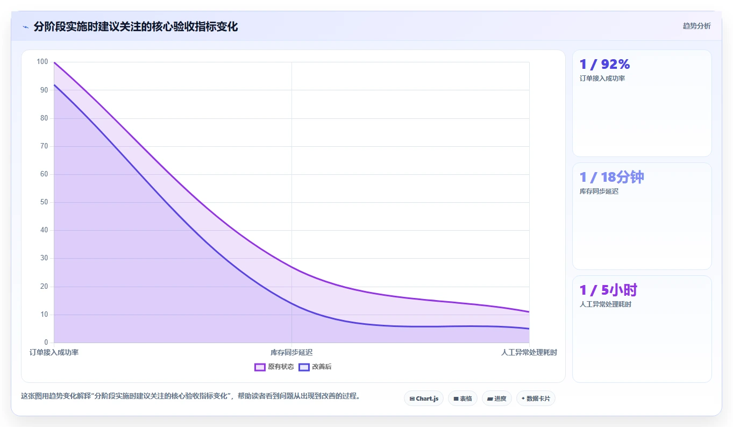This screenshot has height=427, width=733.
Task: Toggle the 改善后 legend series
Action: click(315, 367)
